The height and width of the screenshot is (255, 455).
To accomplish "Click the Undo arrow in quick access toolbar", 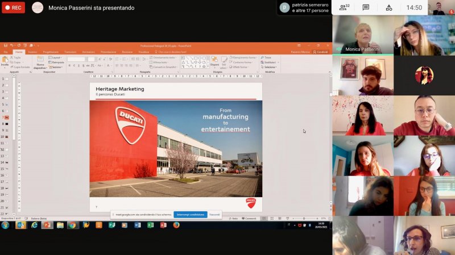I will pos(12,45).
